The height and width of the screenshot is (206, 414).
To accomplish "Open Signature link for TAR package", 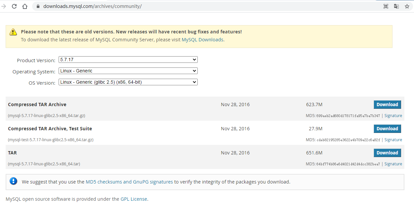I will point(393,164).
